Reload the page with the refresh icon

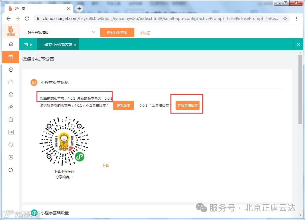[x=27, y=19]
